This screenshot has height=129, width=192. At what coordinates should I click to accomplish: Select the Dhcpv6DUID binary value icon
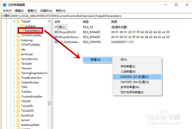[56, 32]
